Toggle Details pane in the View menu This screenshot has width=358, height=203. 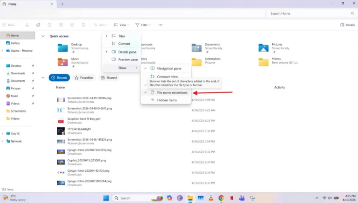(121, 52)
